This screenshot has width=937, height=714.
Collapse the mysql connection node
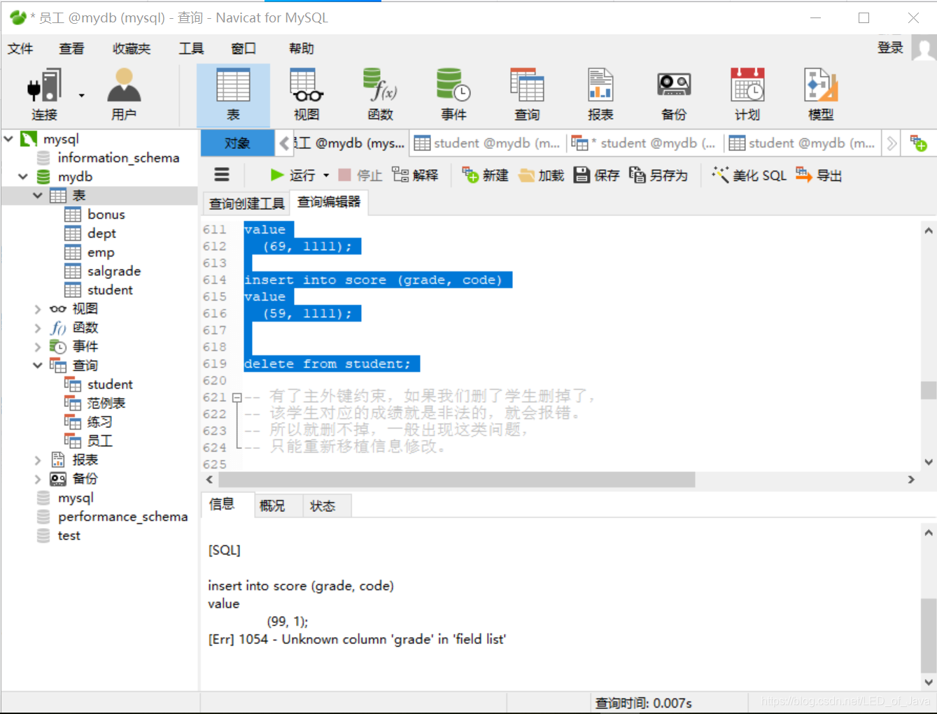point(8,139)
